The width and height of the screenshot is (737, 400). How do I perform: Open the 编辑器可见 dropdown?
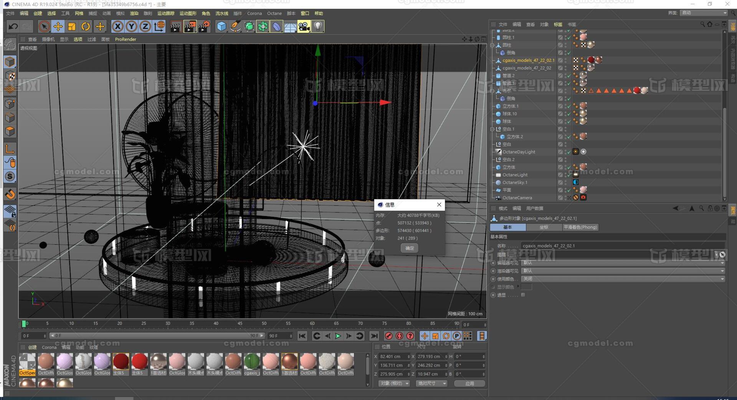623,263
